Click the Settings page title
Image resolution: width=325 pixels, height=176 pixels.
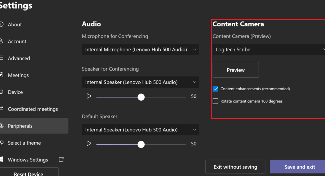coord(16,5)
